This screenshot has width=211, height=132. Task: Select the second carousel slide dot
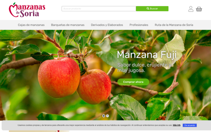[107, 116]
